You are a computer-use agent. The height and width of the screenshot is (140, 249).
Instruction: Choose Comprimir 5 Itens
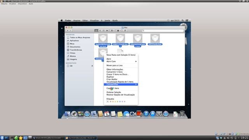121,72
